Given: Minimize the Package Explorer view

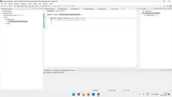Looking at the screenshot, I should [40, 9].
